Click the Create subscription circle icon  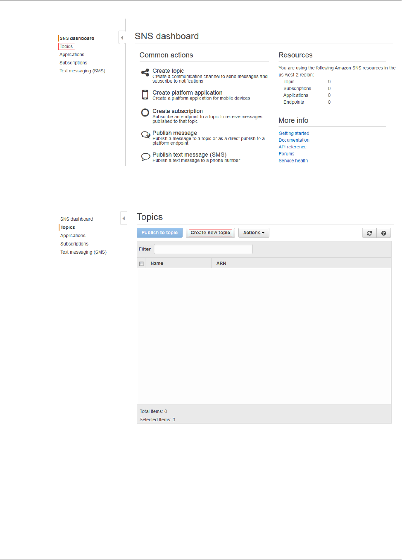click(145, 112)
